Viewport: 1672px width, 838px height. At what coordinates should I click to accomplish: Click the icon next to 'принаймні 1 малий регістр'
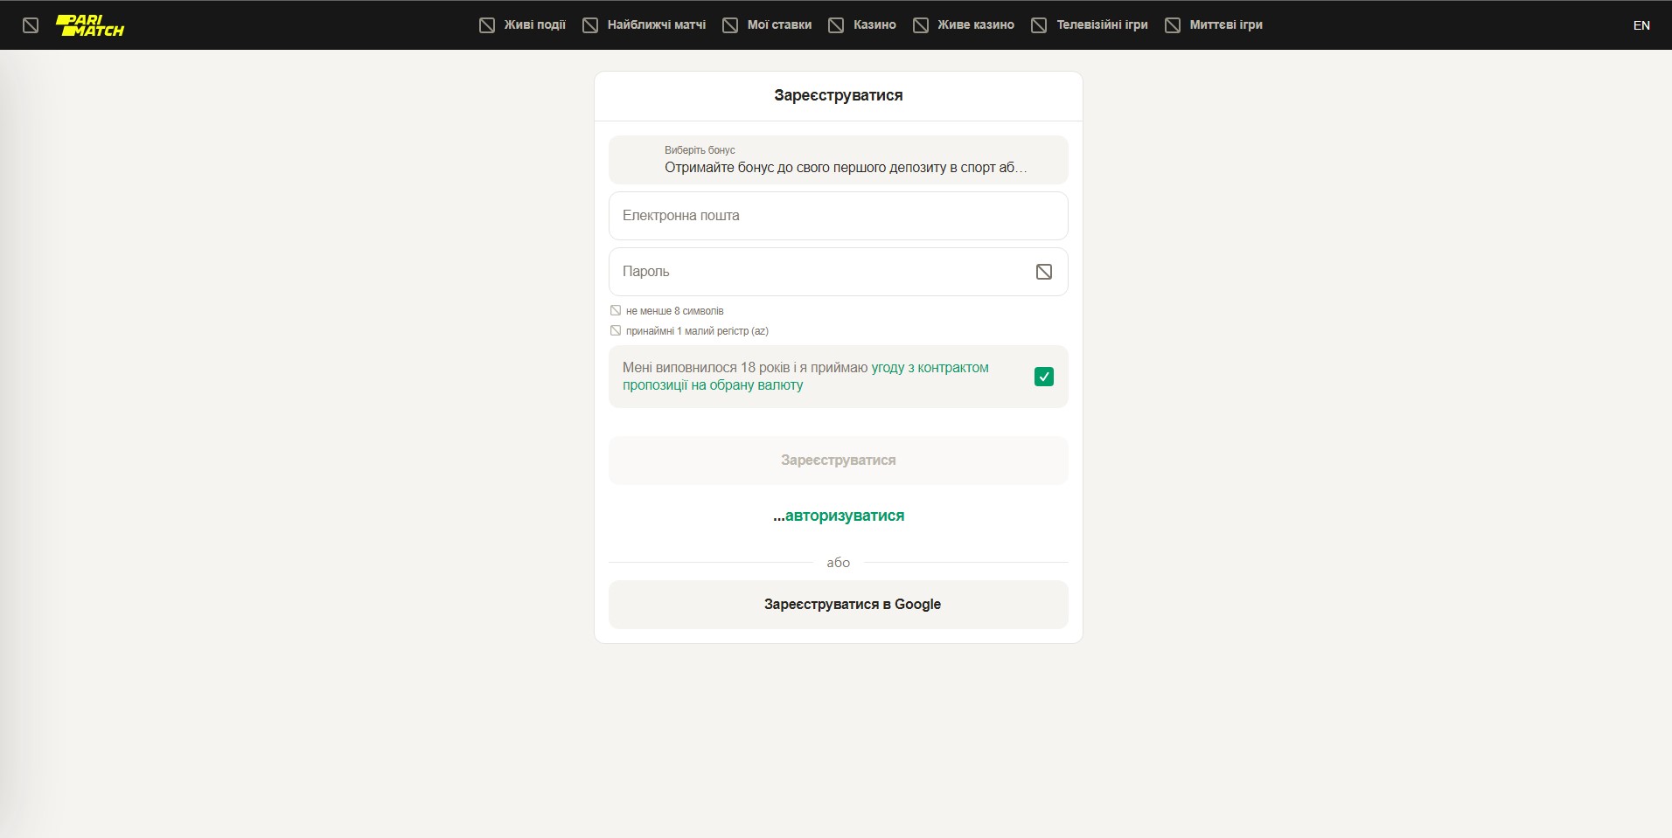tap(616, 330)
